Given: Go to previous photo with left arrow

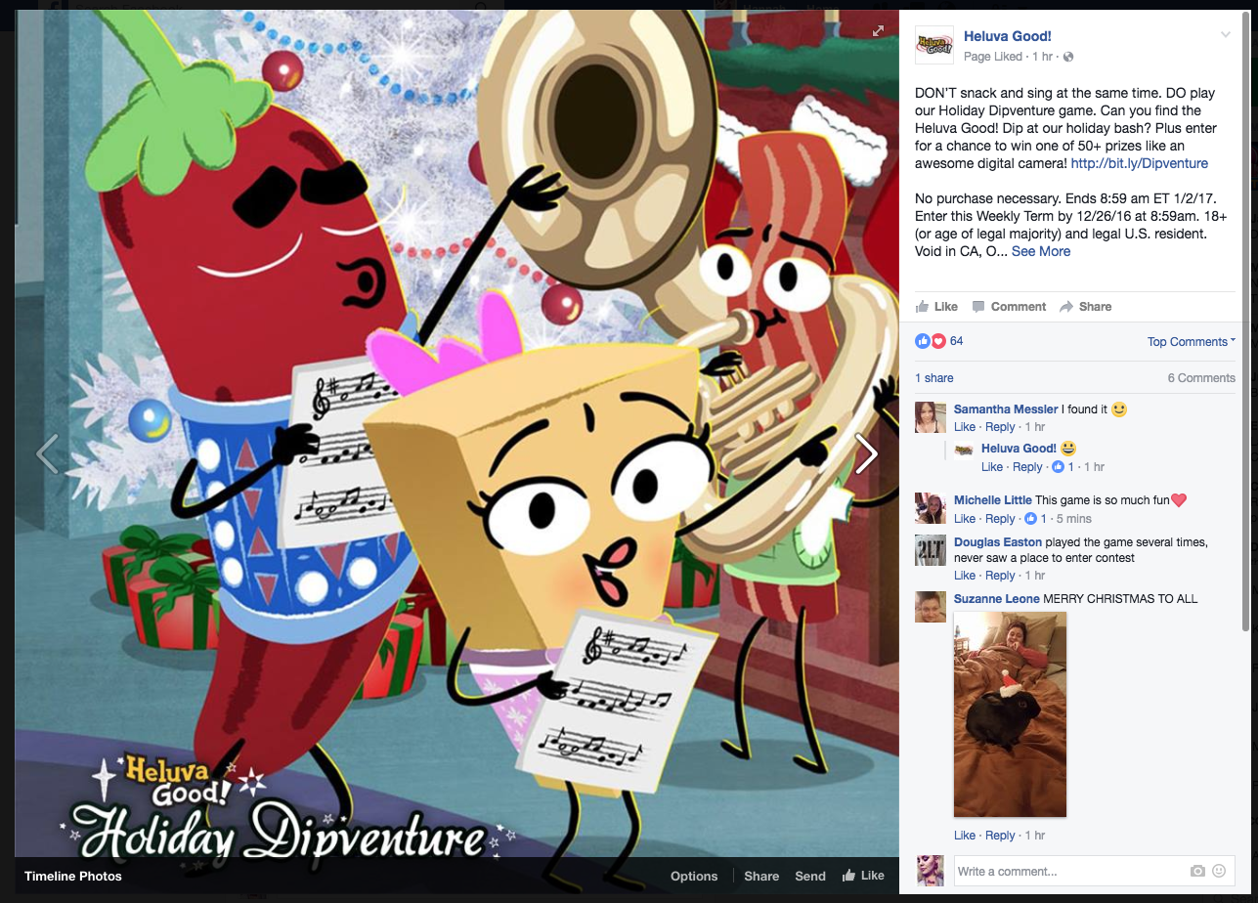Looking at the screenshot, I should [47, 453].
